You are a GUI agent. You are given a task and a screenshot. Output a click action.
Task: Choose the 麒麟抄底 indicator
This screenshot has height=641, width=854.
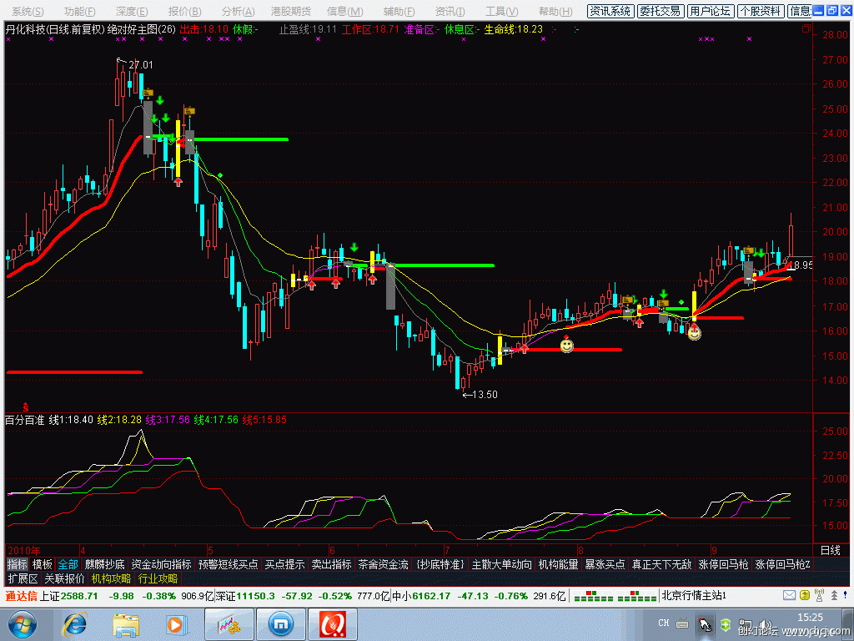(104, 564)
